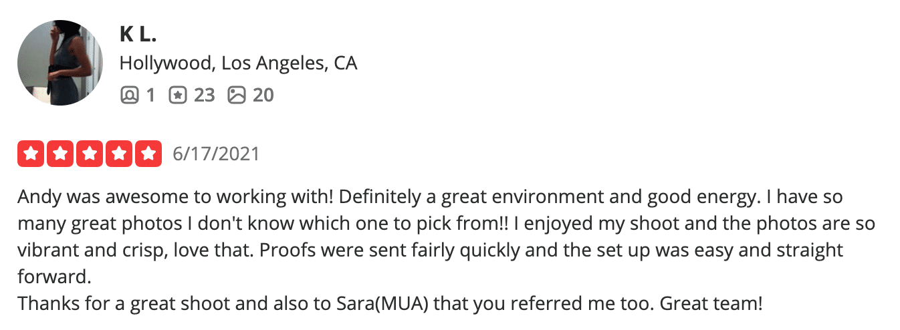Click the reviews star icon beside 23
Screen dimensions: 900x330
177,96
